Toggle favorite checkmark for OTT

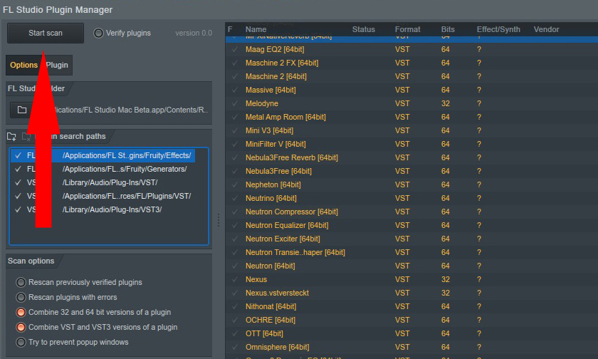click(x=235, y=334)
